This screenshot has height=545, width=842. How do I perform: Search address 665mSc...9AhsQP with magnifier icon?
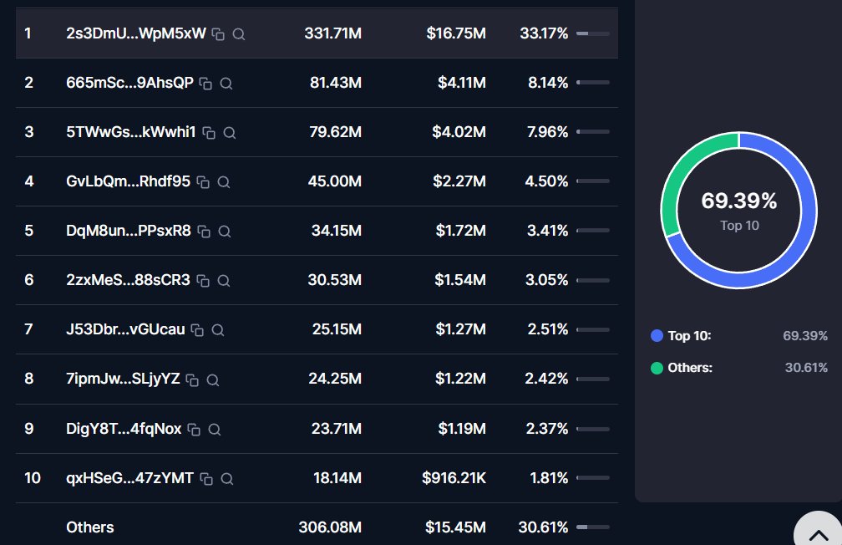click(226, 84)
